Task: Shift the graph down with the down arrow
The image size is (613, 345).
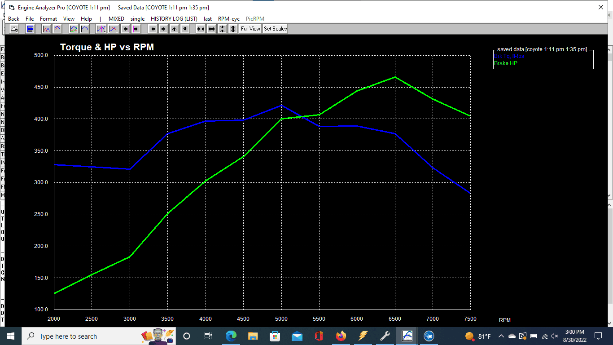Action: [x=185, y=29]
